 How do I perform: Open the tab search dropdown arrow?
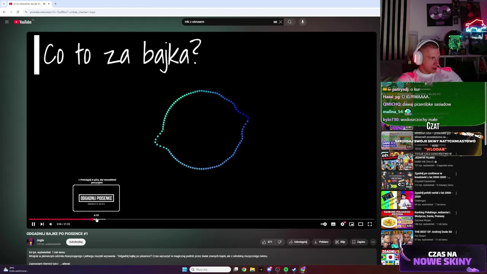[x=3, y=4]
